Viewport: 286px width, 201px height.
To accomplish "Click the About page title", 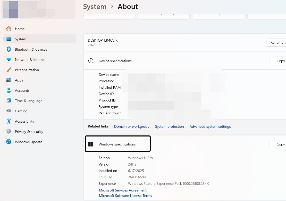I will coord(128,6).
